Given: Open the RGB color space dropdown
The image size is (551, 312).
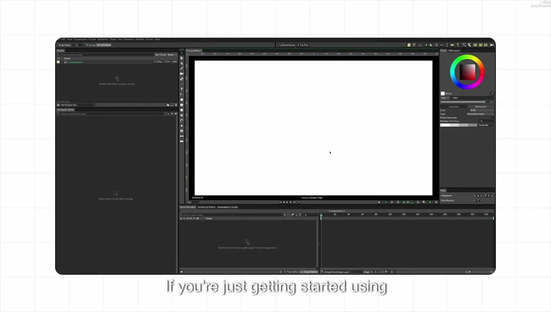Looking at the screenshot, I should tap(482, 110).
